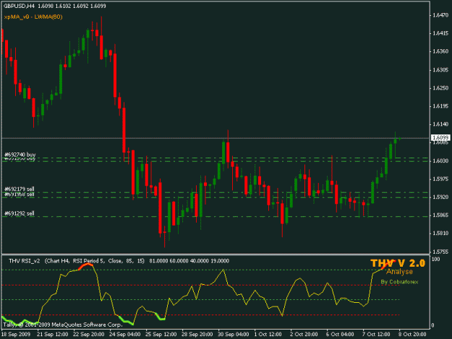Click the 7 Oct 12:00 time label

pos(376,334)
